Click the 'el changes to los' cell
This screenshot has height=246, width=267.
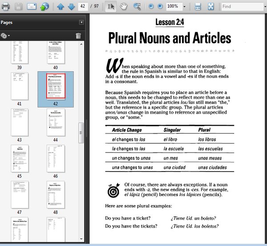coord(129,139)
